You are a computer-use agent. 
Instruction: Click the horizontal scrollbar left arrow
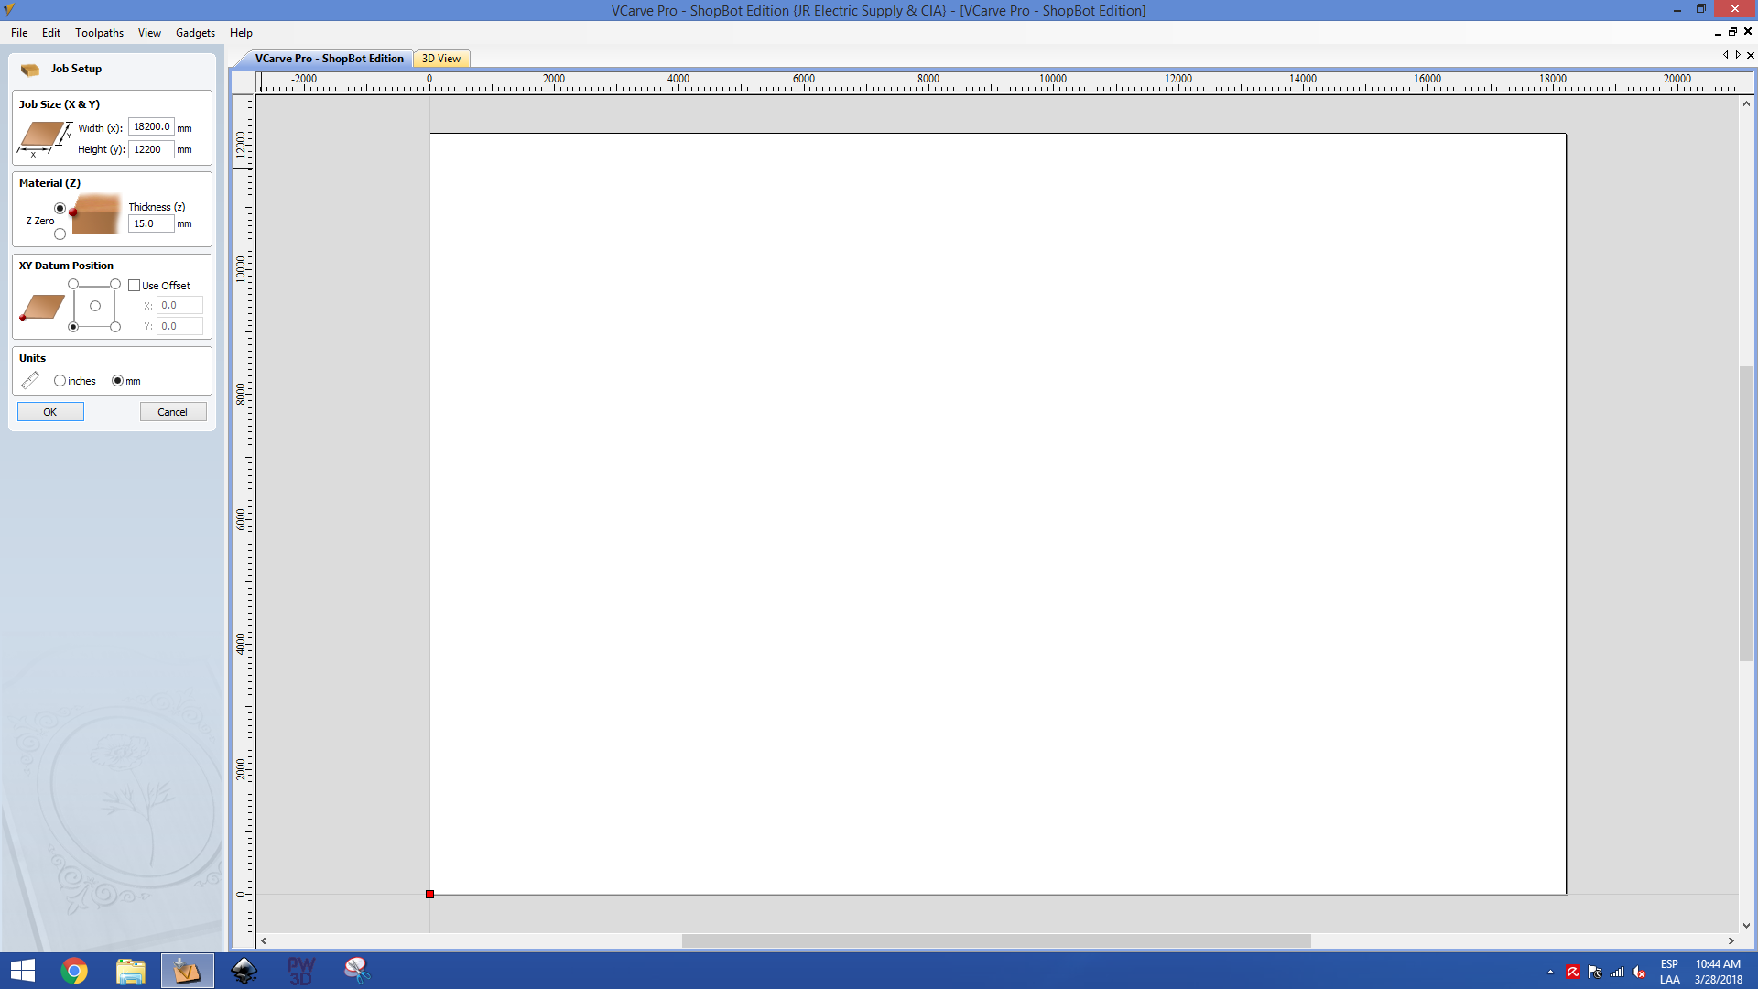click(264, 940)
